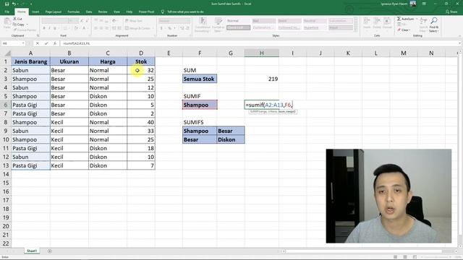Screen dimensions: 463x260
Task: Expand the formula bar chevron
Action: 460,43
